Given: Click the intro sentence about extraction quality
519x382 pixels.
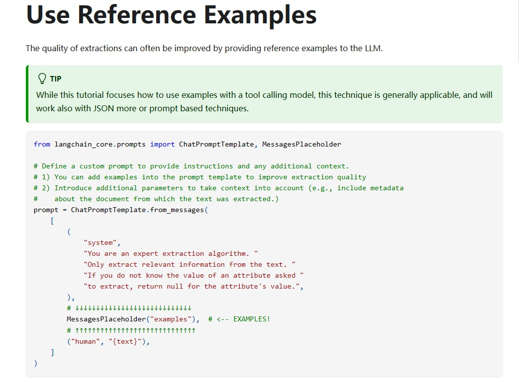Looking at the screenshot, I should tap(204, 48).
